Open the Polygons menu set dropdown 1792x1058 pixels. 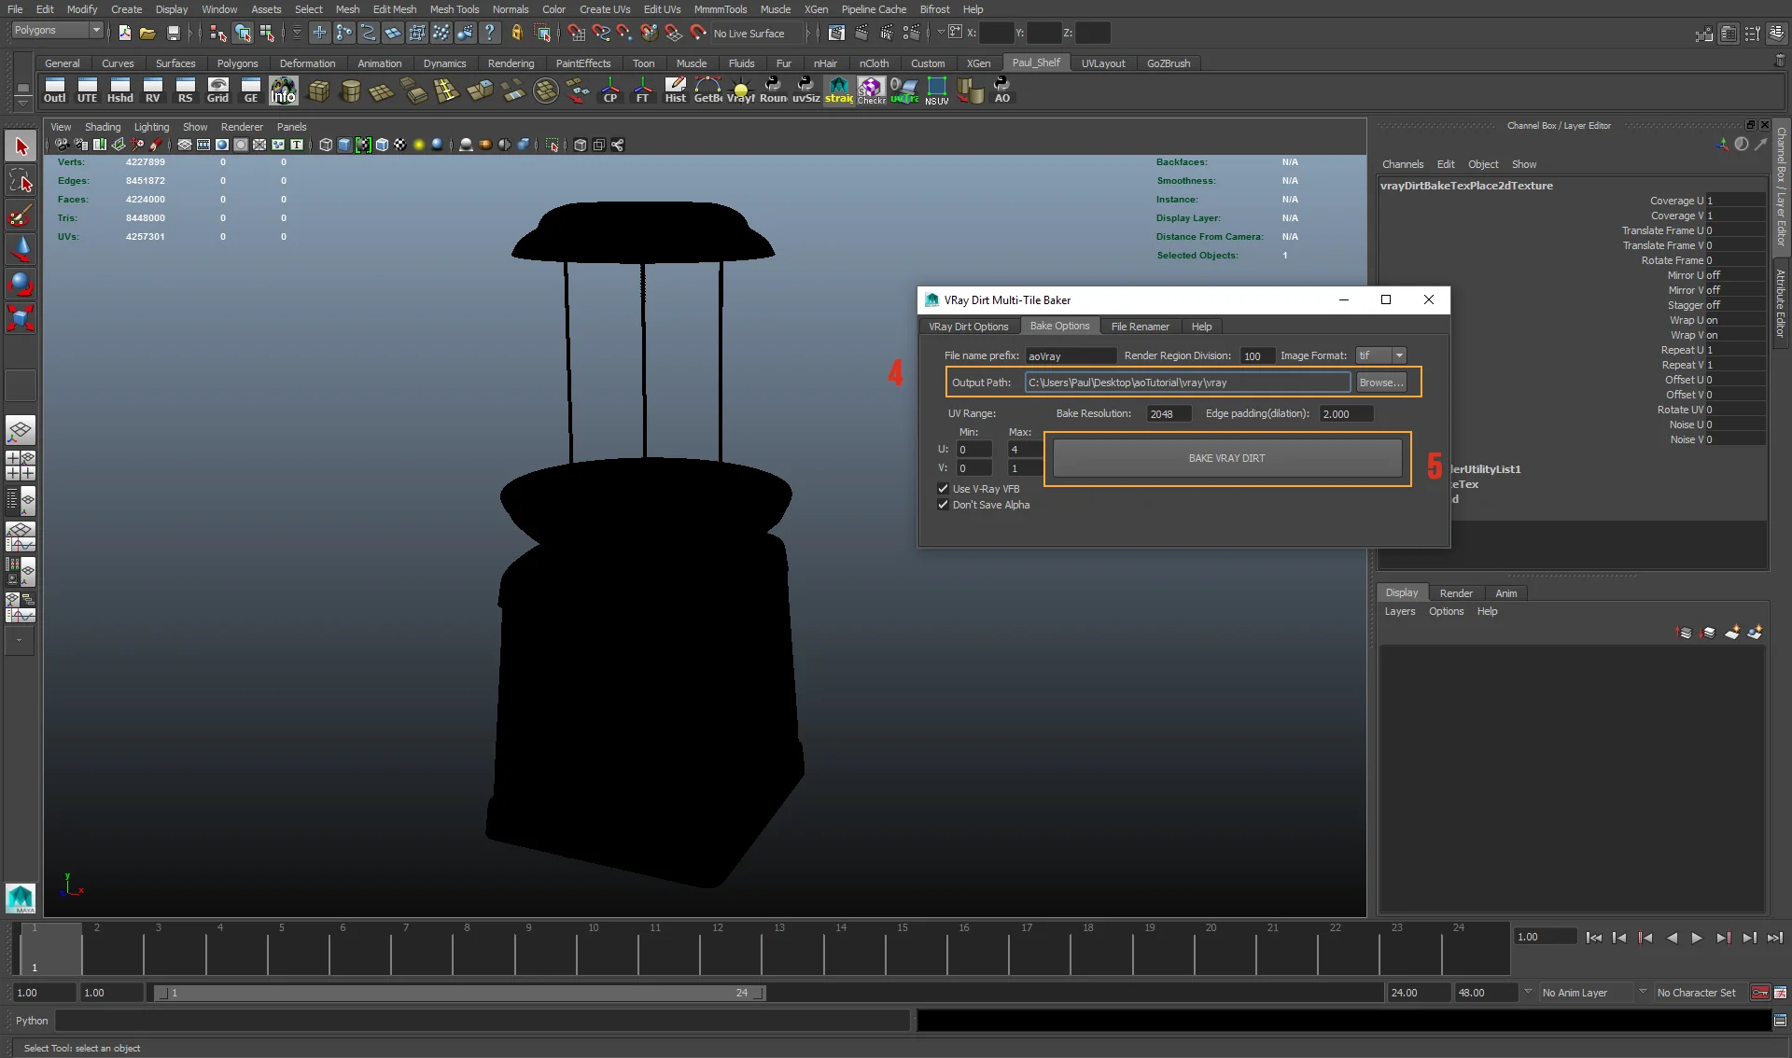(57, 31)
